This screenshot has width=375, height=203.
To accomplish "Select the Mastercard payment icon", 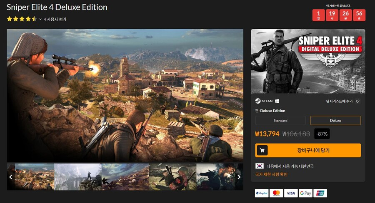I will click(x=276, y=193).
